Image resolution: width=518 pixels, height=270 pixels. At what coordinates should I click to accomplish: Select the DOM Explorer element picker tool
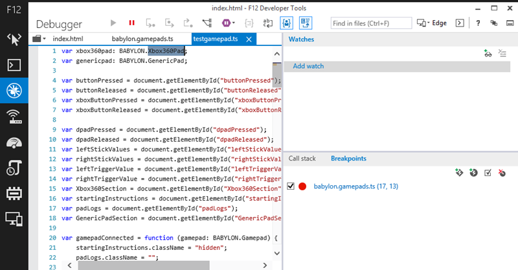point(14,39)
